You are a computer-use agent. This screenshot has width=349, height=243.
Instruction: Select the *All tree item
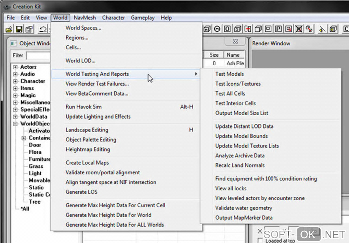coord(25,209)
